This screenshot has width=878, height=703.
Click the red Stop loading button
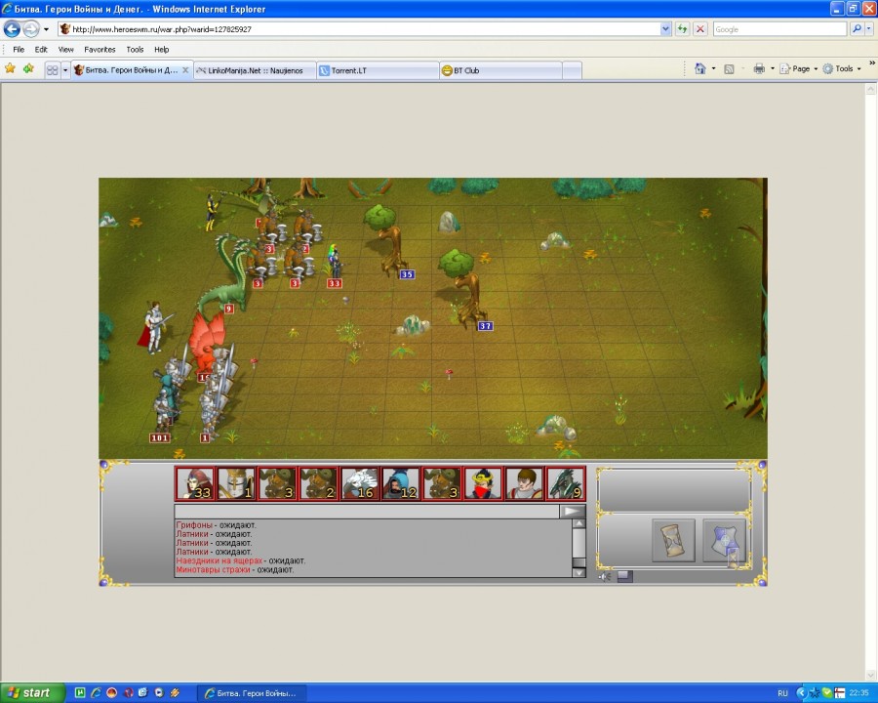pyautogui.click(x=699, y=29)
